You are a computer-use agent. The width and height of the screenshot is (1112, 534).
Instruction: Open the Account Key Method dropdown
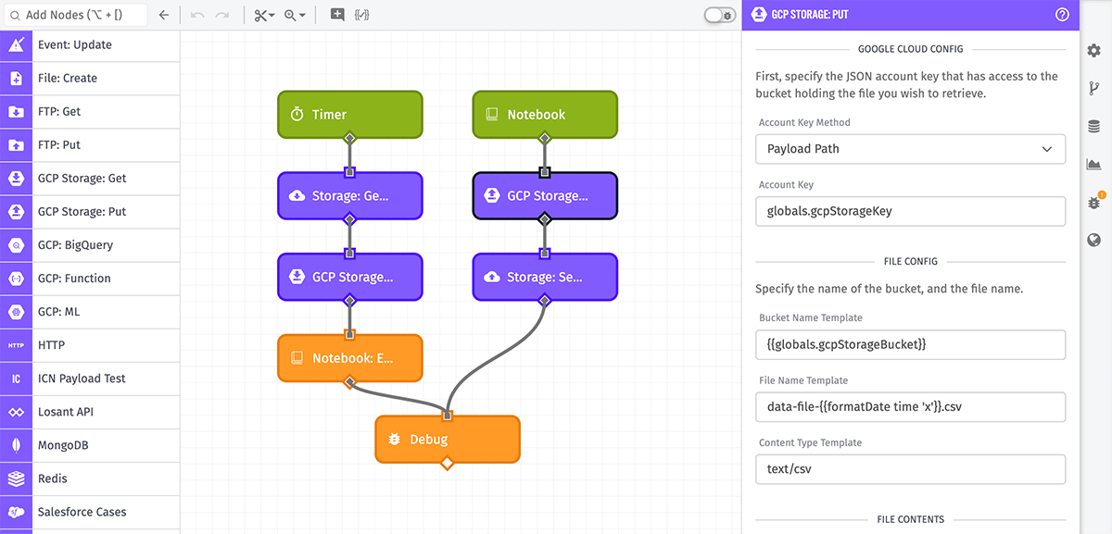tap(910, 149)
